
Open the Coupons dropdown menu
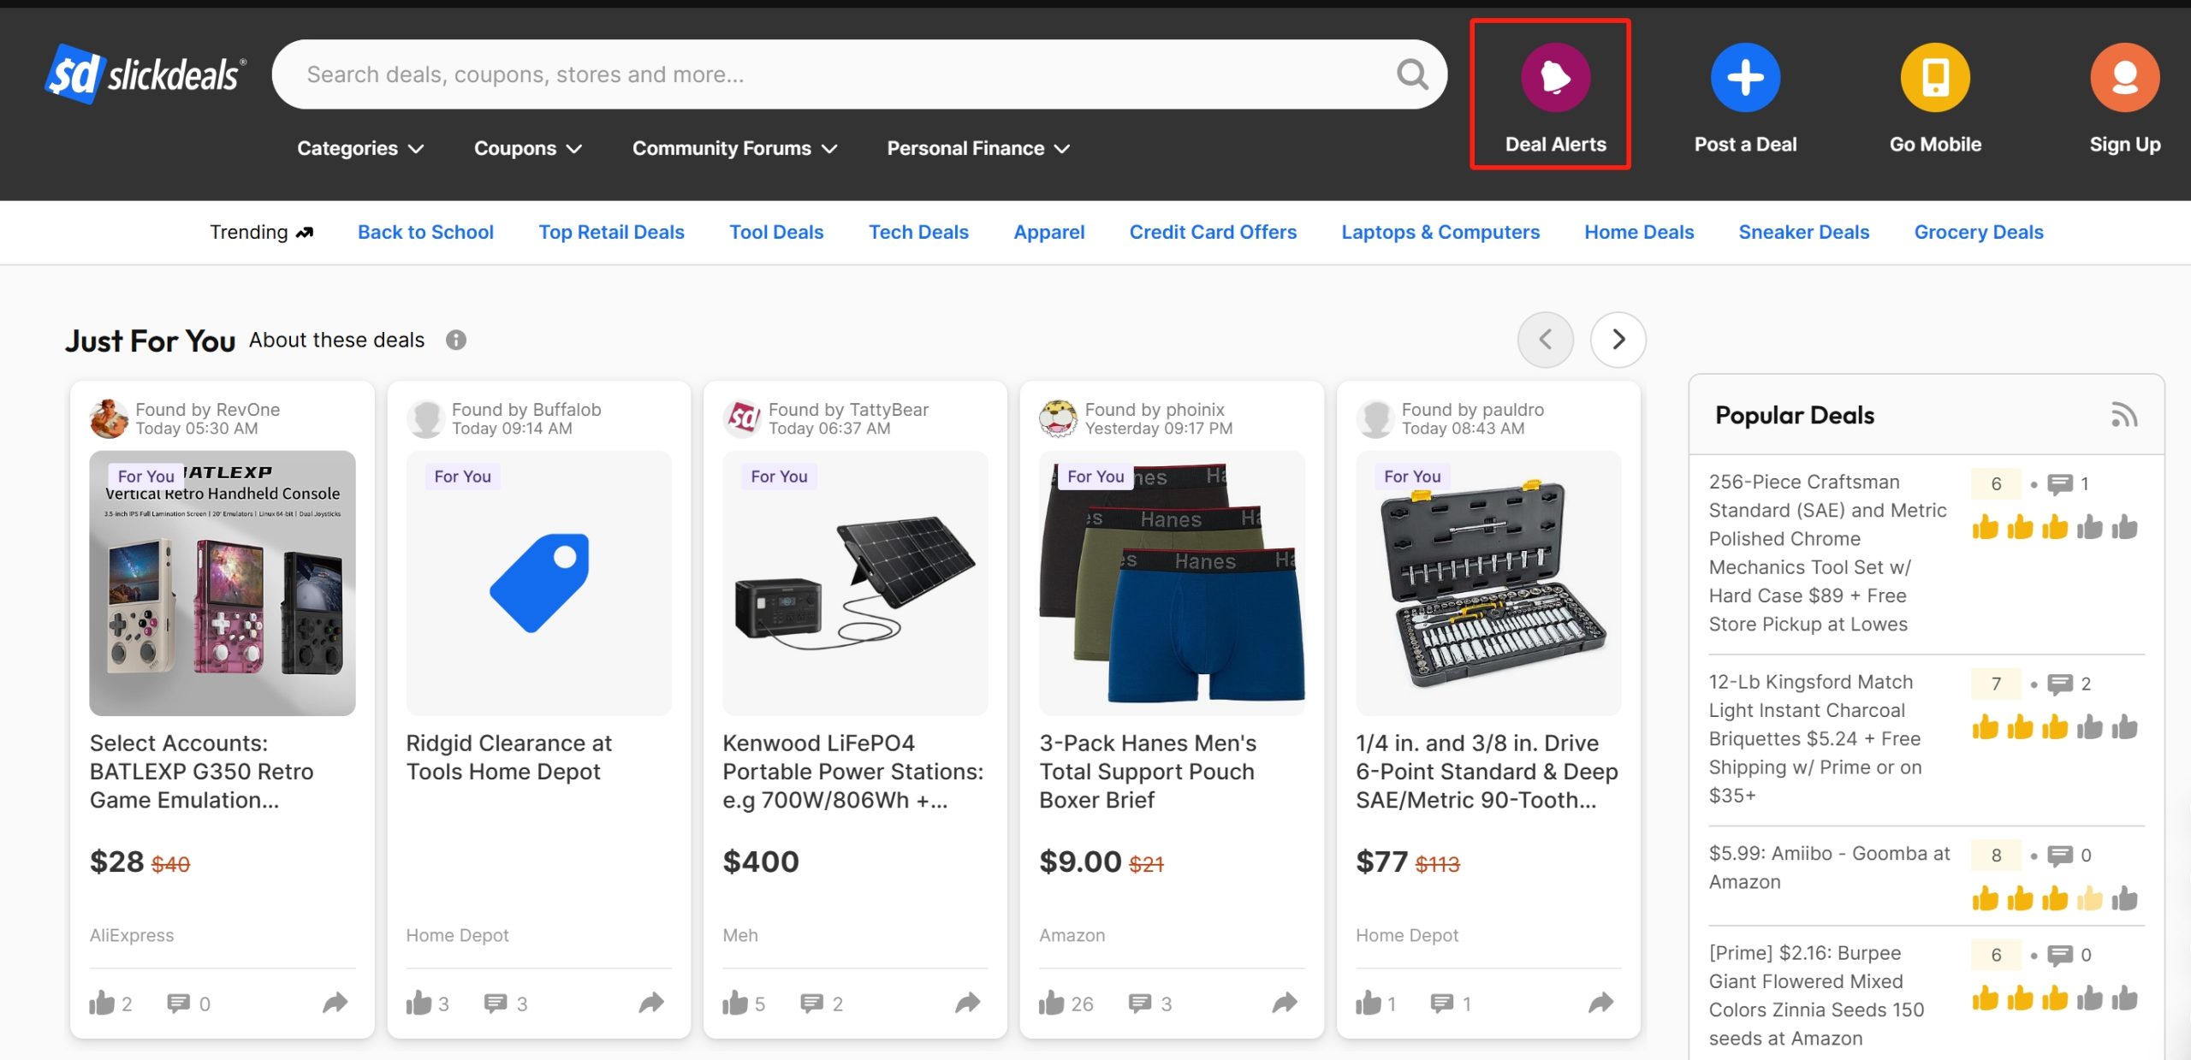[x=528, y=148]
